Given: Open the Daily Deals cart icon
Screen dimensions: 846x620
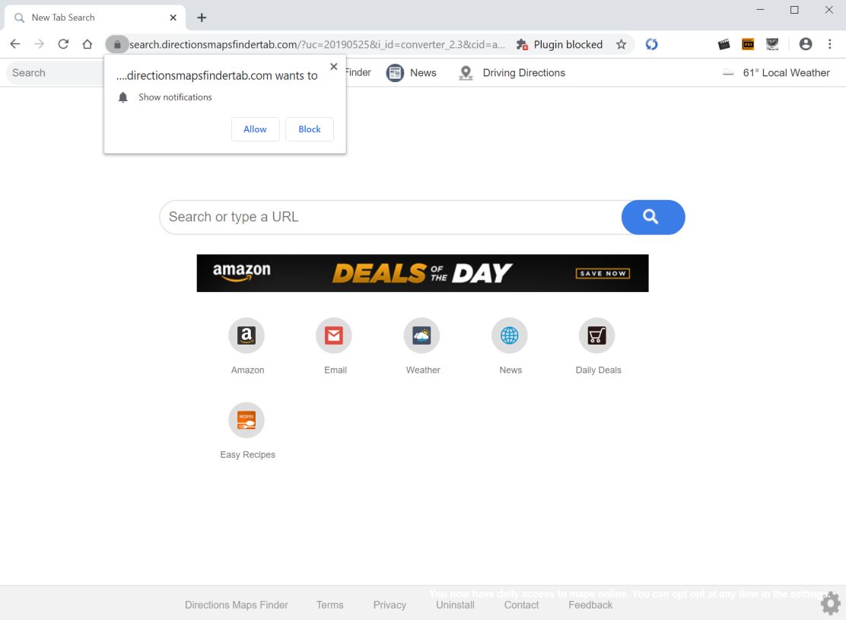Looking at the screenshot, I should click(x=596, y=335).
